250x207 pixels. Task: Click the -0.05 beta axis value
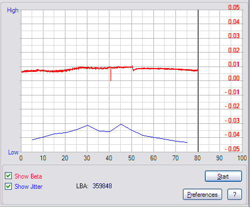(x=232, y=149)
